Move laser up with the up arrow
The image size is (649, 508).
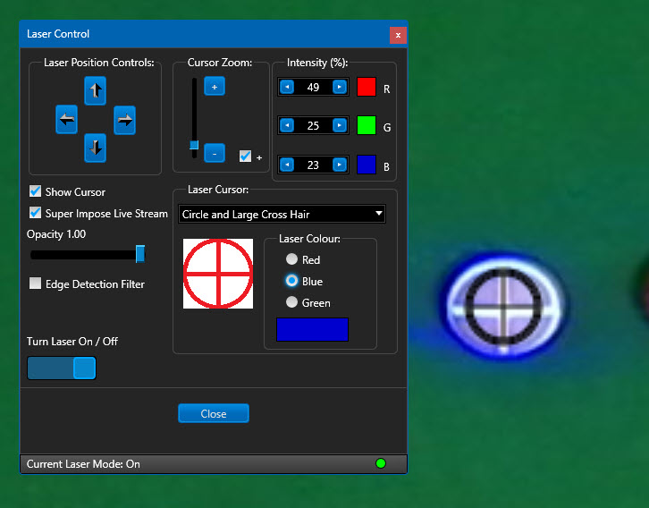[95, 90]
